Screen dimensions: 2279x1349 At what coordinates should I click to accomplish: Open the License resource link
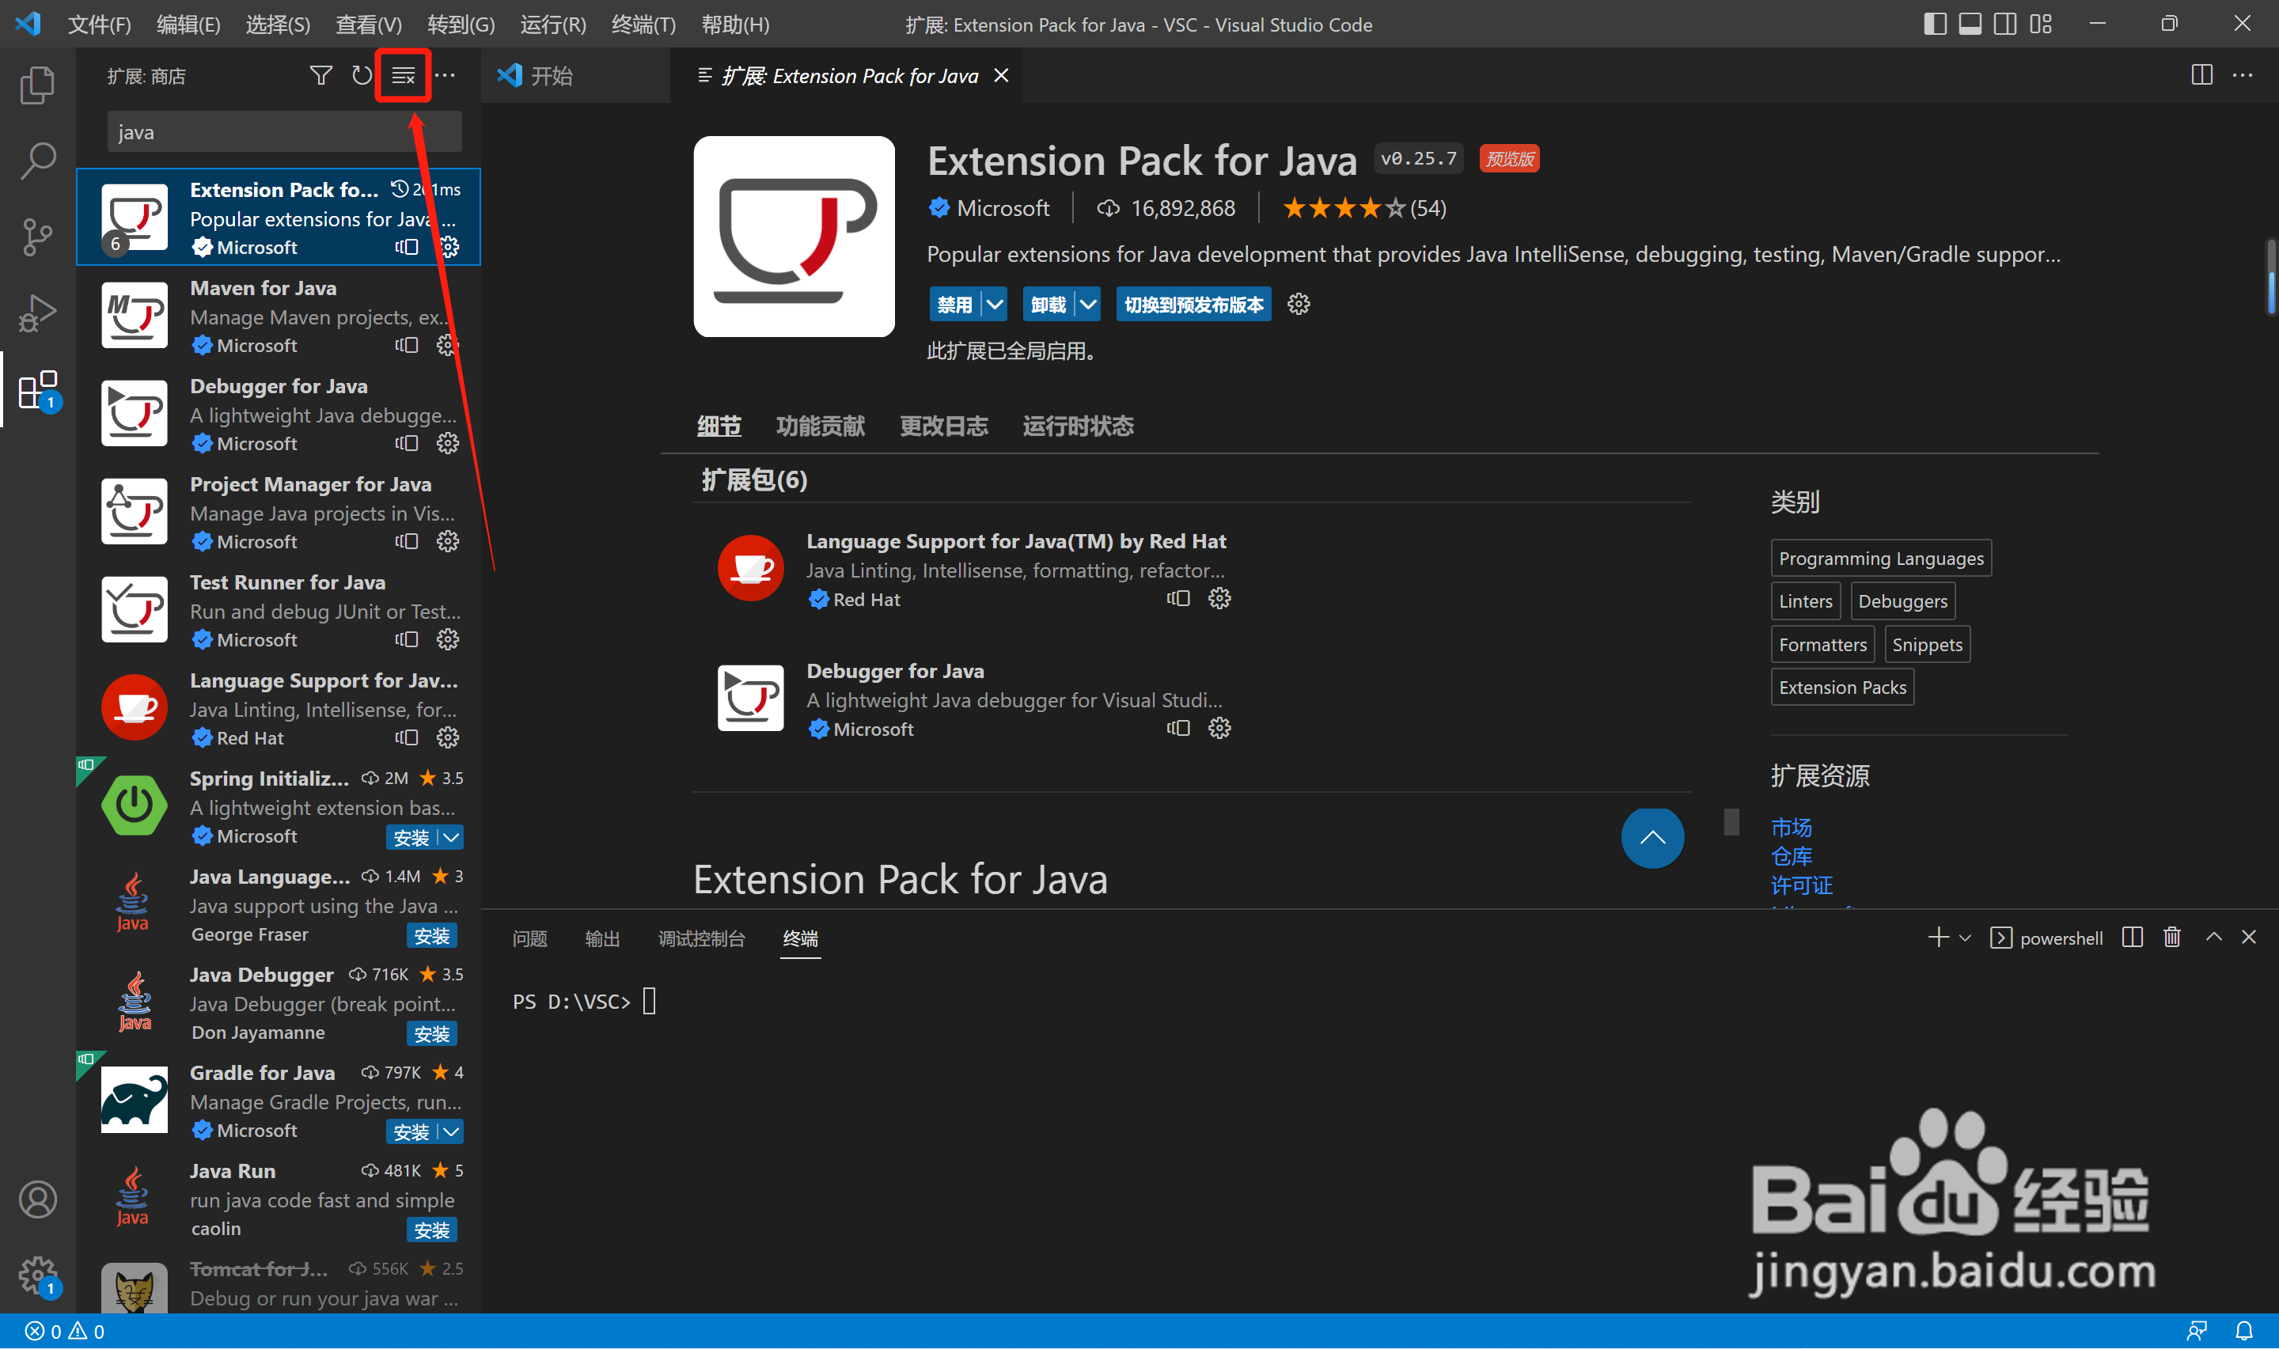click(x=1801, y=885)
